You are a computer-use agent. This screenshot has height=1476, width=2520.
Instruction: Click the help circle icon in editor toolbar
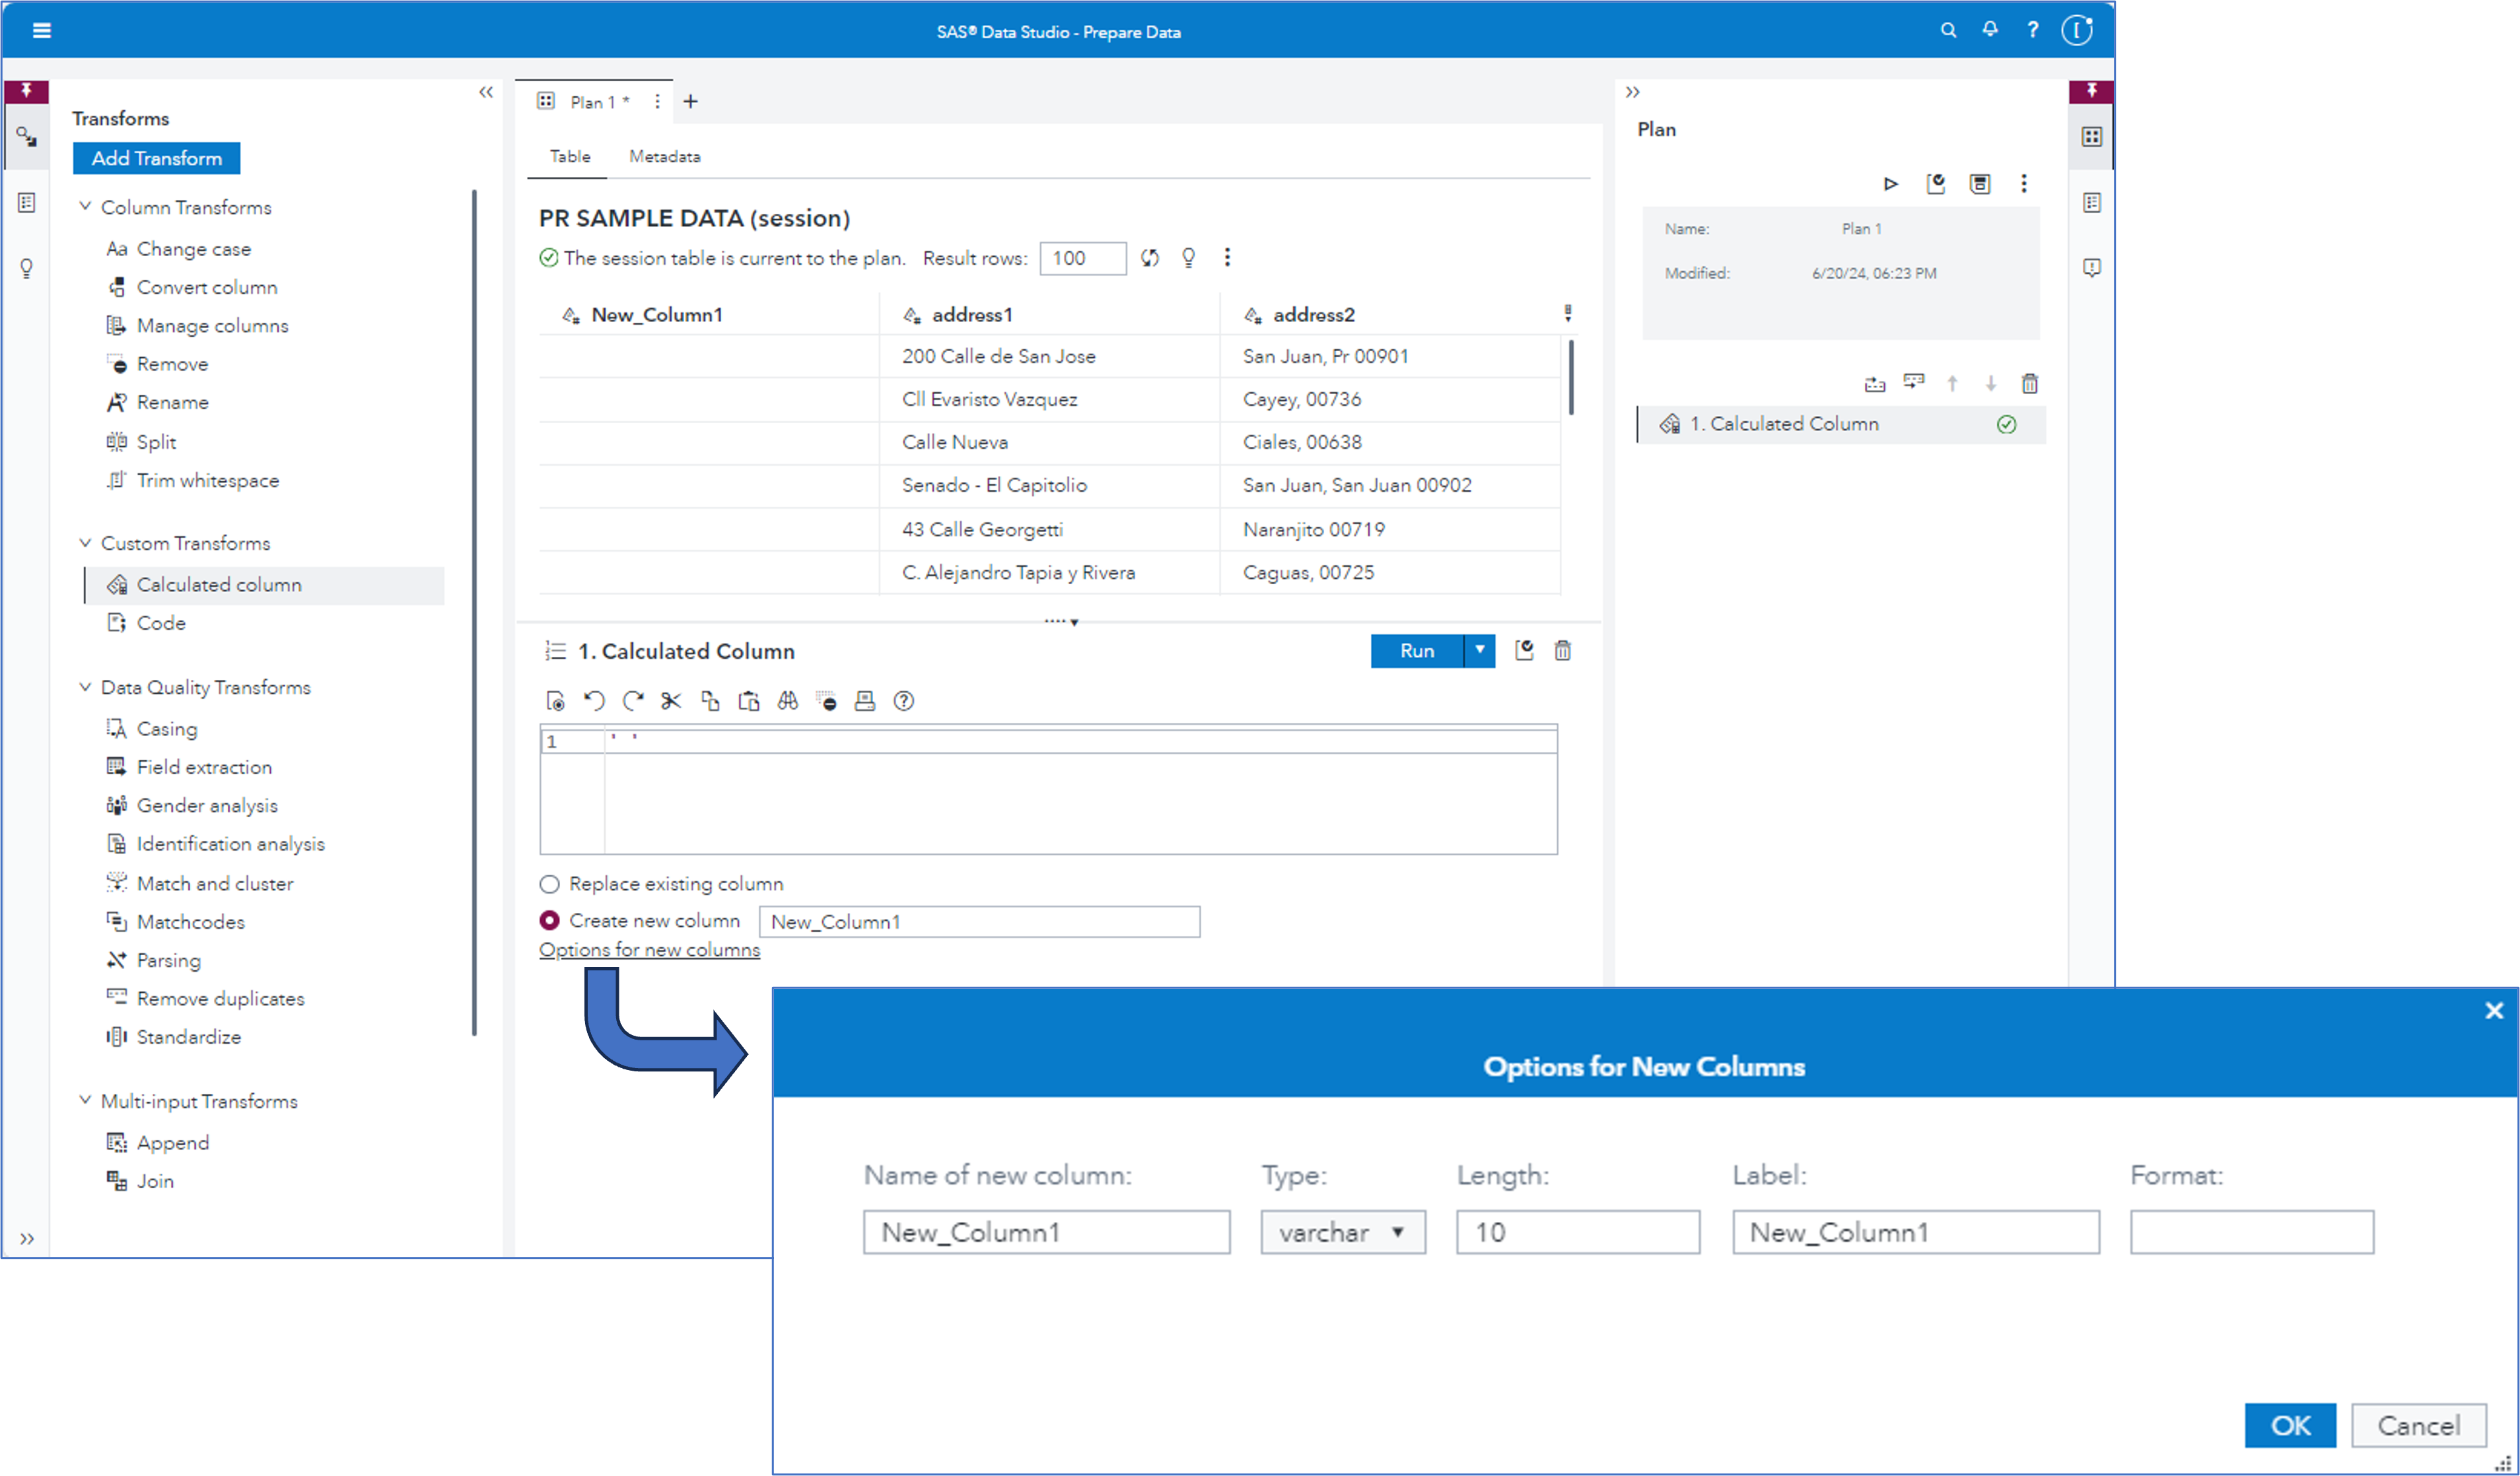point(903,700)
